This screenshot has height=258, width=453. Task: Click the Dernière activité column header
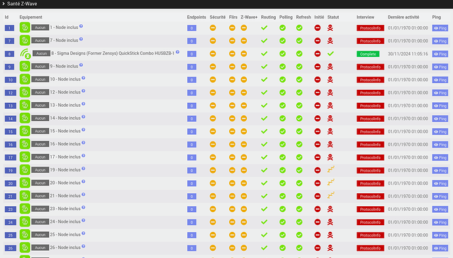403,17
